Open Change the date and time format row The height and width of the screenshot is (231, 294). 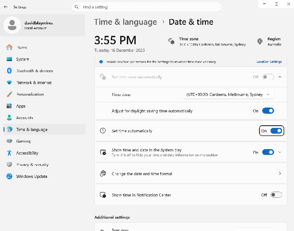[191, 173]
